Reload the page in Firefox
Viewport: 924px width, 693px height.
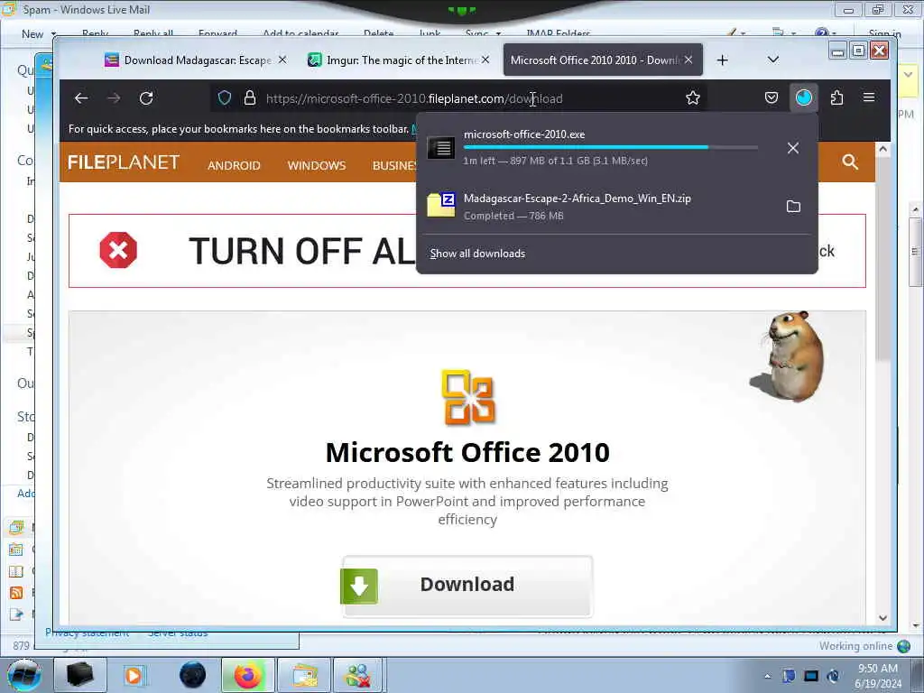[146, 98]
